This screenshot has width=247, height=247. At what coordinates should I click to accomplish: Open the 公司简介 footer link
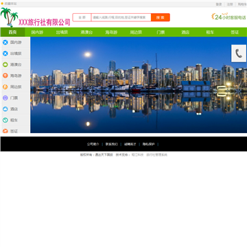(x=93, y=144)
